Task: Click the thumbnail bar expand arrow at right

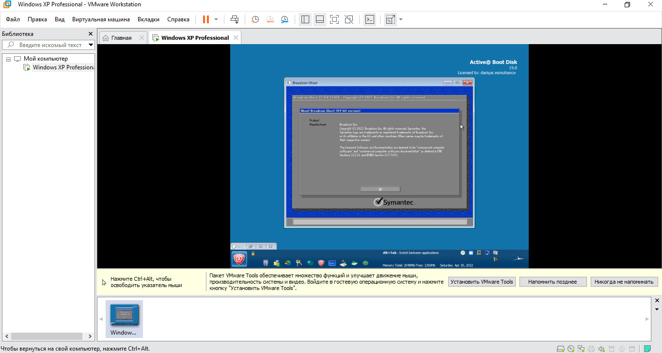Action: click(x=647, y=319)
